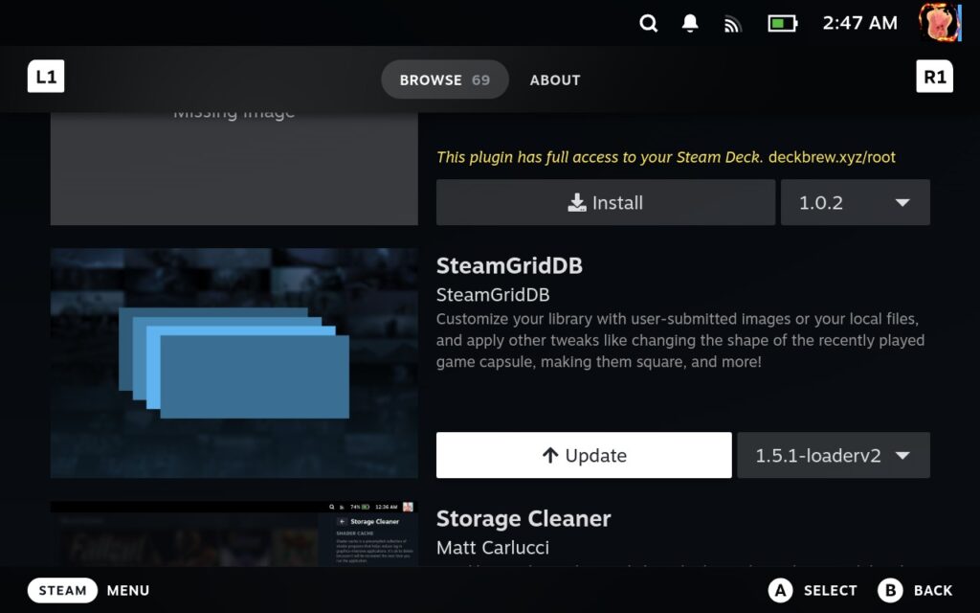
Task: Open notifications bell icon
Action: (x=690, y=23)
